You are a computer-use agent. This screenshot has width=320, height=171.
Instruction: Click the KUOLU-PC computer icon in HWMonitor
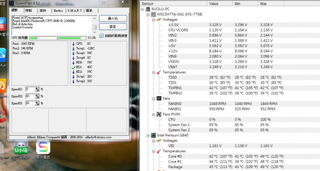click(x=148, y=9)
